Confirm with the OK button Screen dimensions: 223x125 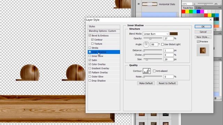coord(203,26)
